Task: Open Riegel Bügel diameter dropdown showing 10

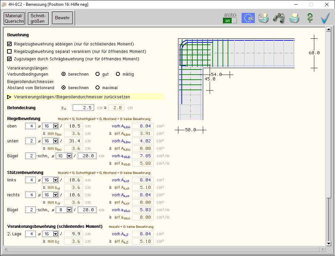Action: tap(69, 156)
